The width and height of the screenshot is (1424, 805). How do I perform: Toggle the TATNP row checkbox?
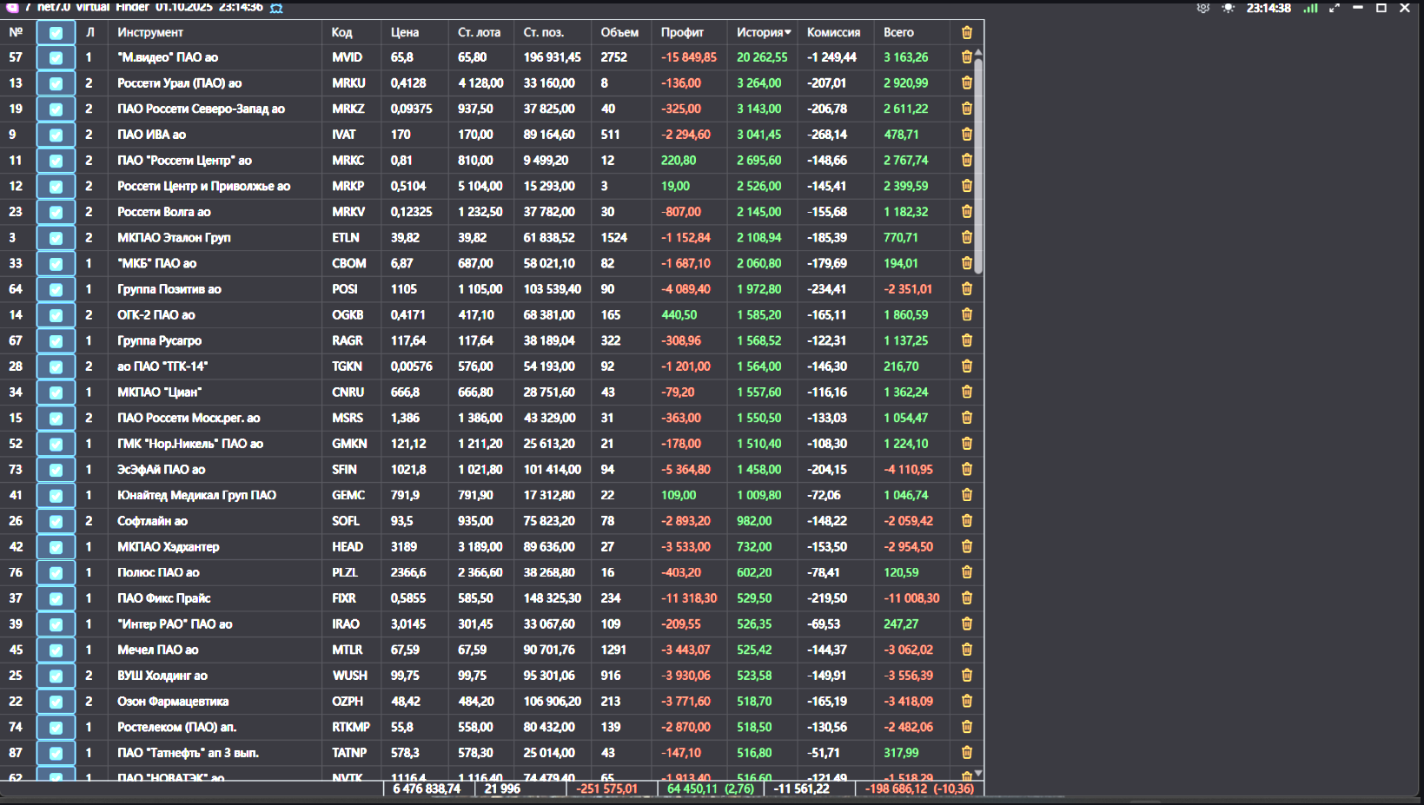56,754
